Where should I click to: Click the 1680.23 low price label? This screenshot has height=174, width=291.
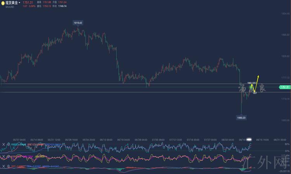(x=241, y=118)
